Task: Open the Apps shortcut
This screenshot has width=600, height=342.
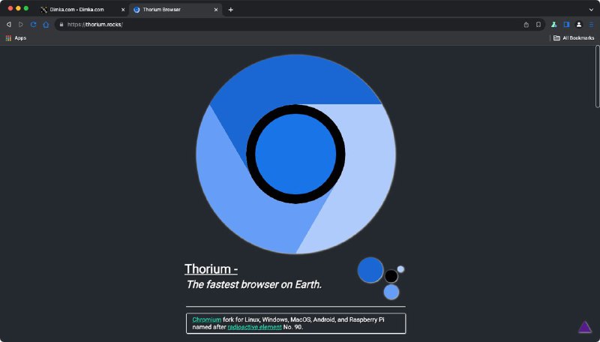Action: pyautogui.click(x=16, y=37)
